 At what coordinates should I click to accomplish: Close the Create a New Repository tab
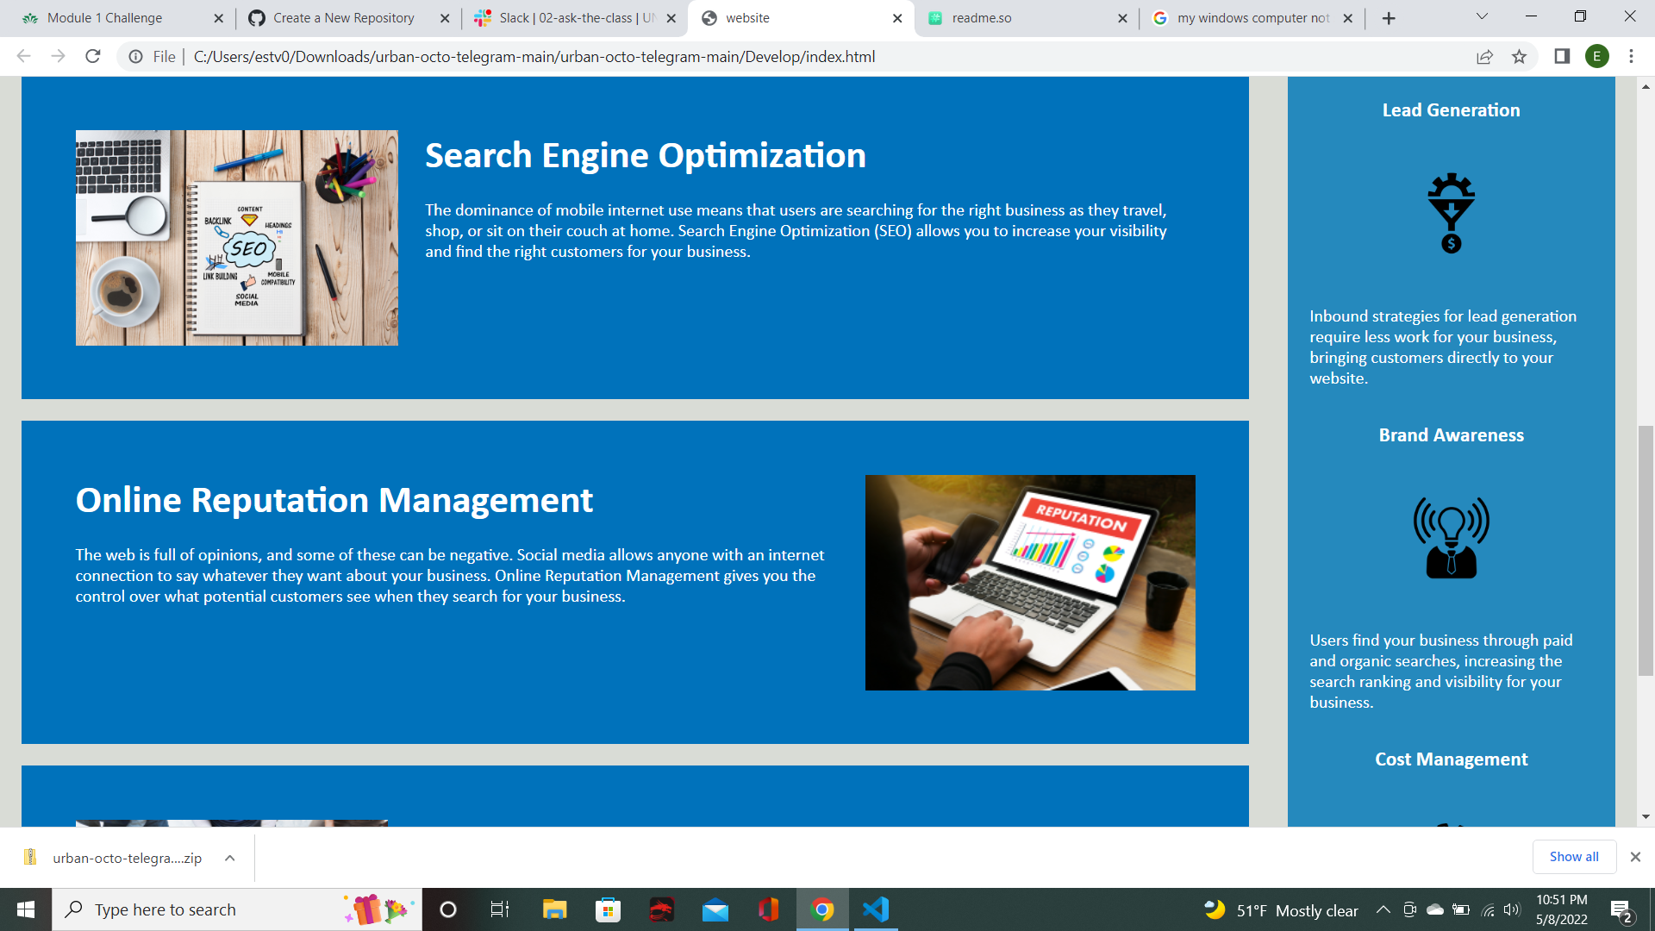point(445,18)
